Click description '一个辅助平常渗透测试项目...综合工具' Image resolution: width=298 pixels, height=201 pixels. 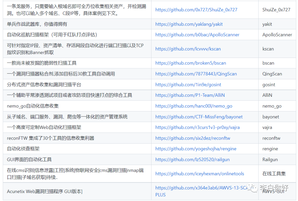coord(69,95)
